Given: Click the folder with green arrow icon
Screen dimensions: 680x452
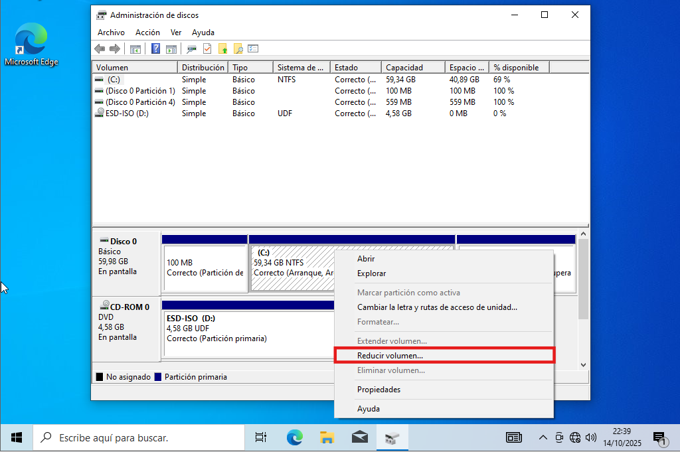Looking at the screenshot, I should pyautogui.click(x=222, y=48).
